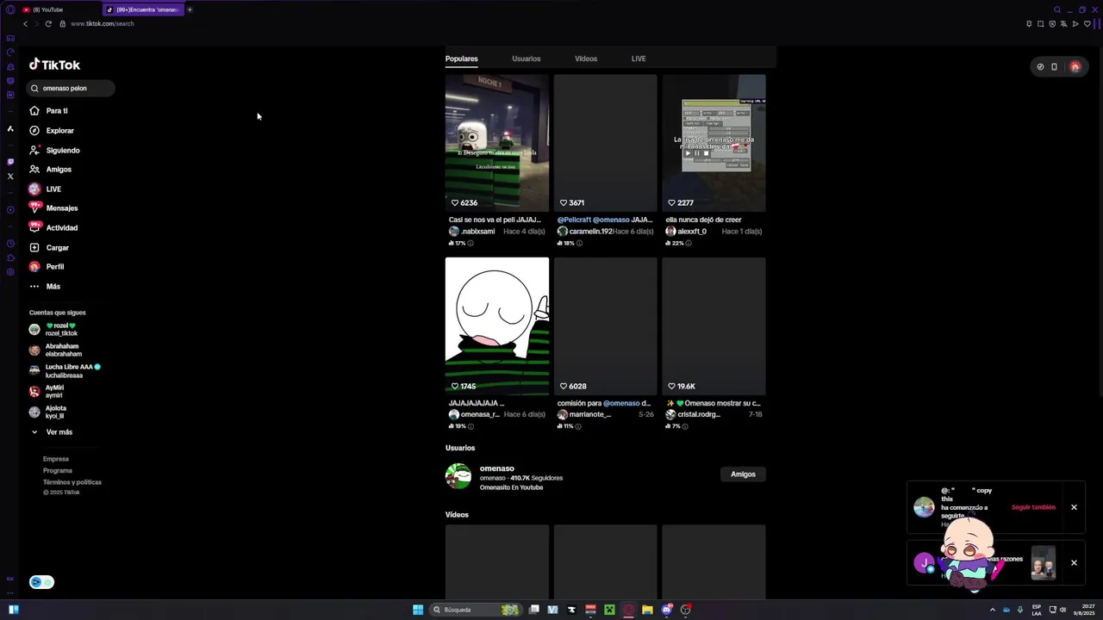1103x620 pixels.
Task: Open the Programa footer link
Action: (58, 470)
